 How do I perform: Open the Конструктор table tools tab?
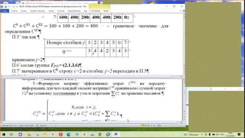point(95,11)
